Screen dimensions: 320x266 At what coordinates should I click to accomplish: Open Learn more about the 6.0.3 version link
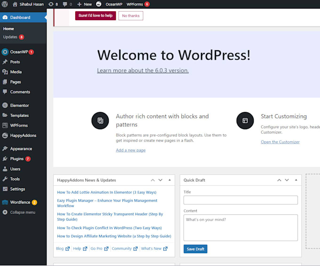pyautogui.click(x=143, y=70)
